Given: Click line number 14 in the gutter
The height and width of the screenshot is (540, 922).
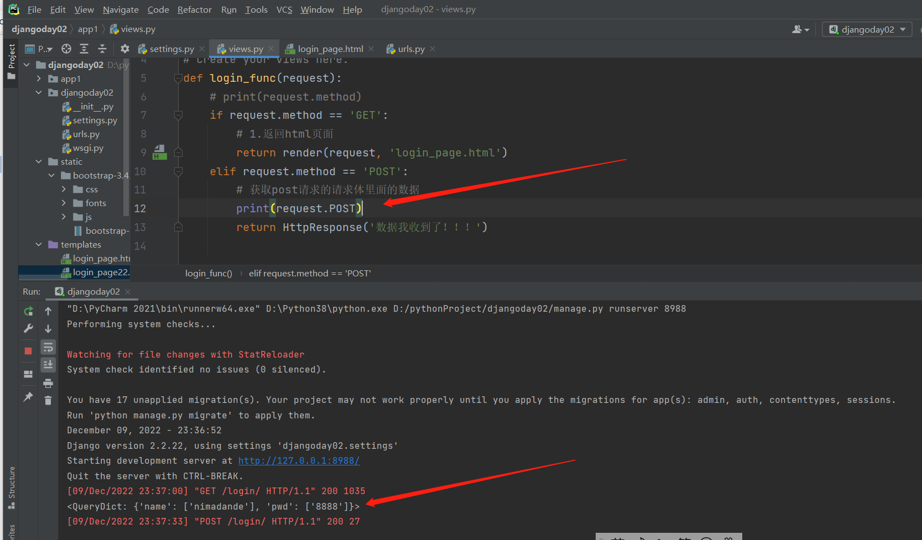Looking at the screenshot, I should click(x=140, y=245).
